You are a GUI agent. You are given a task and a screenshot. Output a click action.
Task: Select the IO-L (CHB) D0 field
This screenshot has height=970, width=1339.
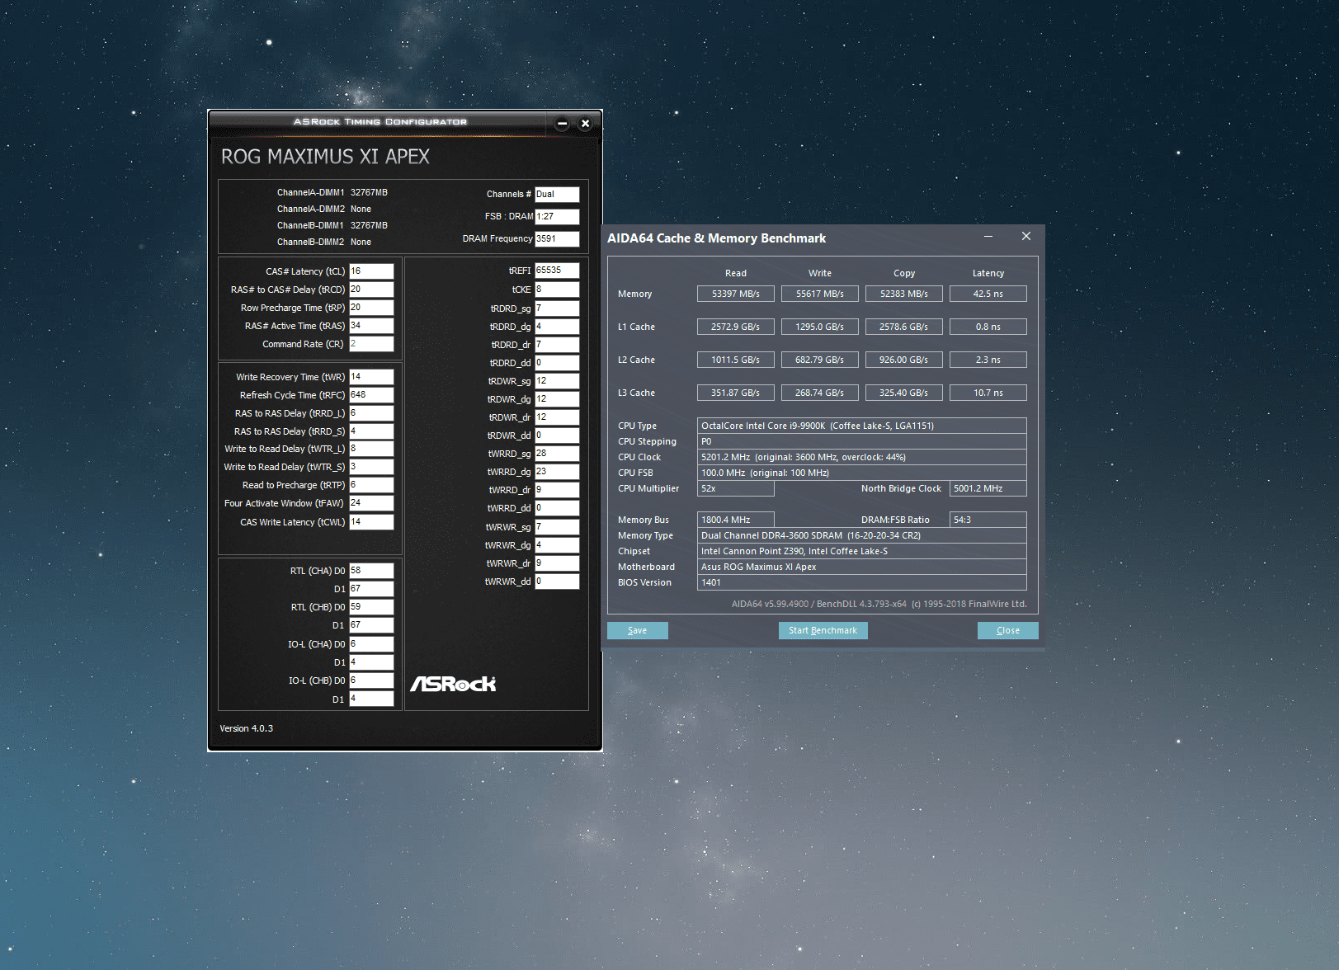371,680
